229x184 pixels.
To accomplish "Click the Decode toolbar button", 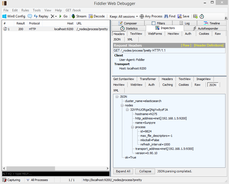I will 96,16.
